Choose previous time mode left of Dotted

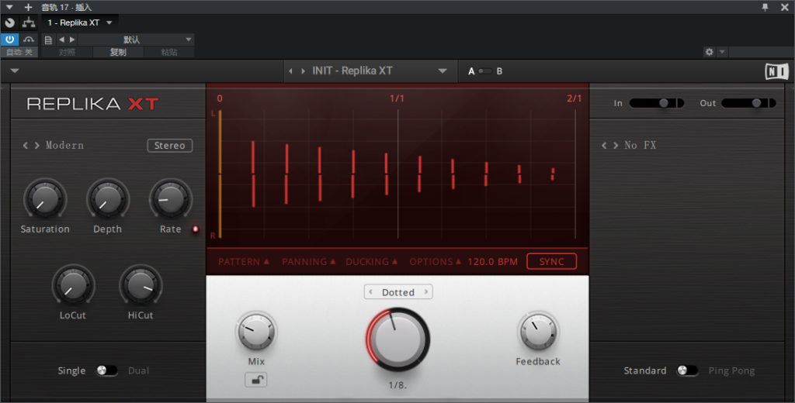(x=370, y=291)
